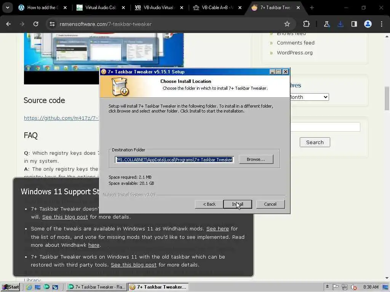The height and width of the screenshot is (292, 390).
Task: Navigate back in Chrome
Action: [8, 24]
